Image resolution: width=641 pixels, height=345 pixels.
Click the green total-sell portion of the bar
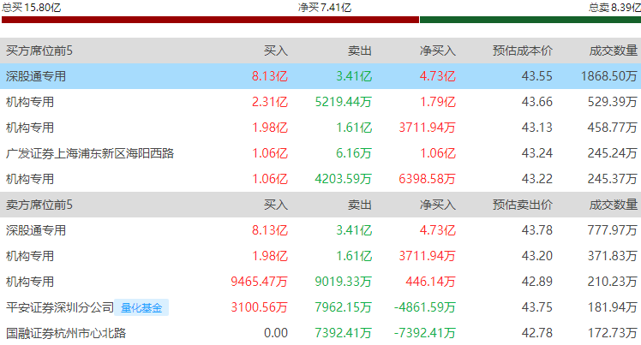pyautogui.click(x=530, y=20)
